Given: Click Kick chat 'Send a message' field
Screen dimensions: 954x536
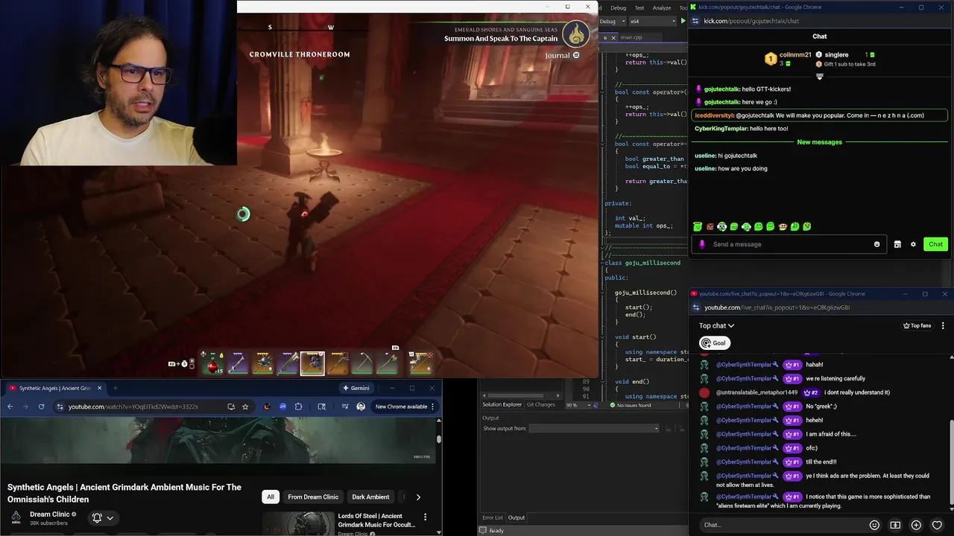Looking at the screenshot, I should [790, 244].
